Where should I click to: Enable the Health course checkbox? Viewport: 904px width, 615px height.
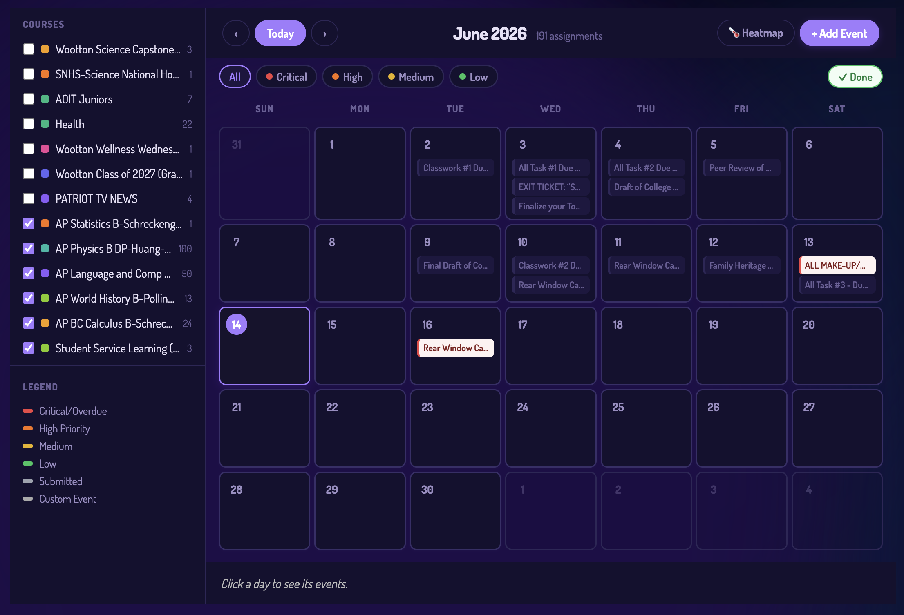click(x=29, y=124)
